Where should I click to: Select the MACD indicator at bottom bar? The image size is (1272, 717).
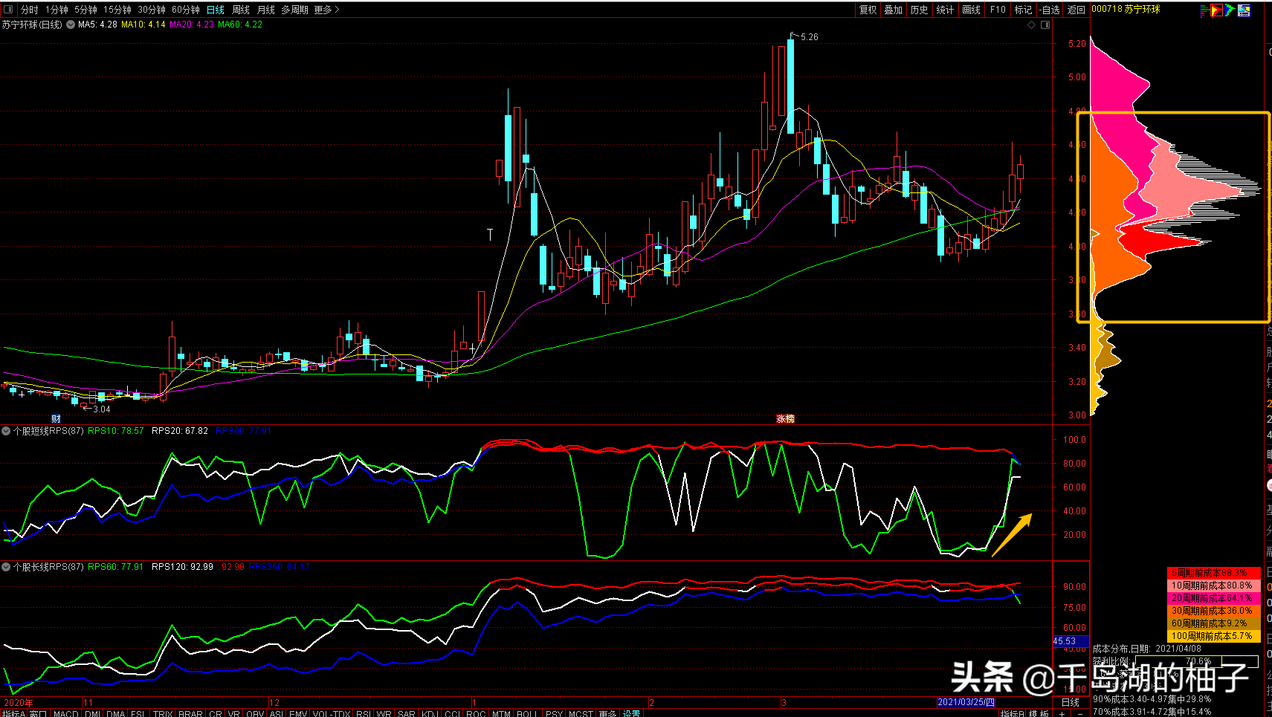(x=66, y=713)
